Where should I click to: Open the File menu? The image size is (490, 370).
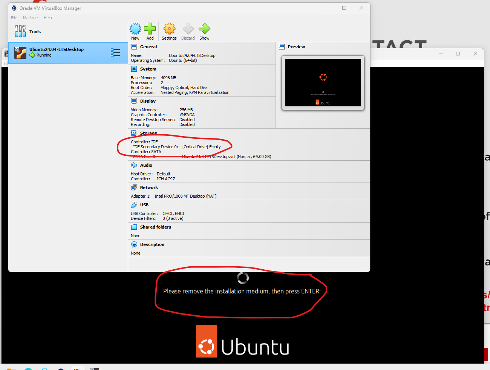[x=14, y=18]
